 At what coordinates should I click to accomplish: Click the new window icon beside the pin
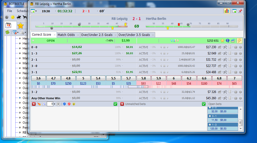(x=234, y=11)
